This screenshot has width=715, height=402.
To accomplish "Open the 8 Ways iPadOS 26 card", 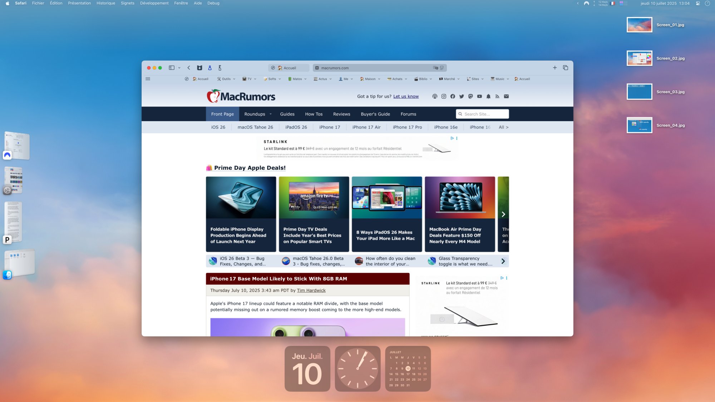I will click(x=387, y=214).
